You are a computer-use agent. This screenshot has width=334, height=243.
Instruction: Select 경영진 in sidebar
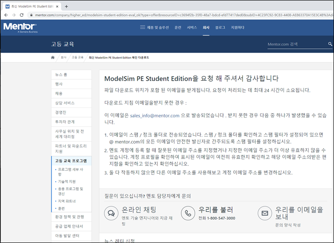click(71, 113)
